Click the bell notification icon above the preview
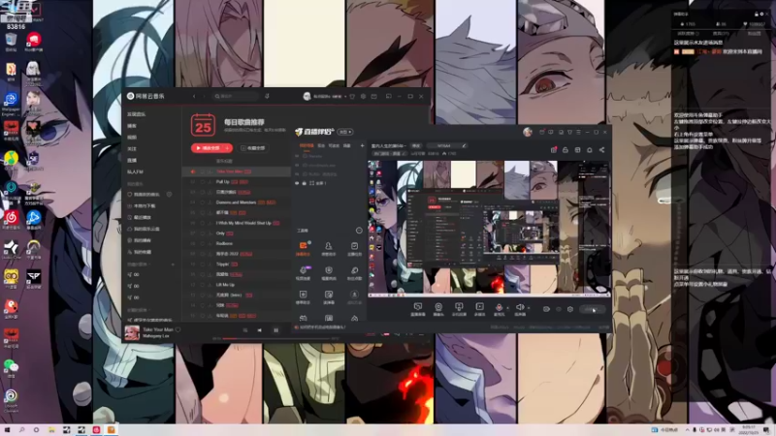This screenshot has width=776, height=436. (590, 150)
